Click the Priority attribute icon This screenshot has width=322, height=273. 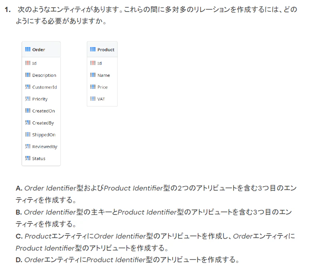coord(28,99)
